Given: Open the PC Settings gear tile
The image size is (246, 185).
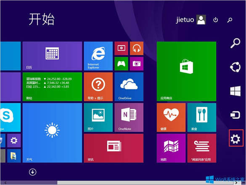Looking at the screenshot, I should point(14,140).
